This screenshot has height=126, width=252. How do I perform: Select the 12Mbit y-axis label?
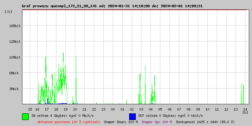15,42
